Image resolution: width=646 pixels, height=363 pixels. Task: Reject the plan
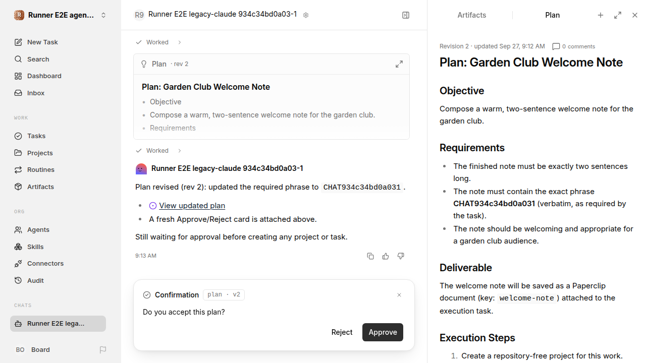(342, 332)
